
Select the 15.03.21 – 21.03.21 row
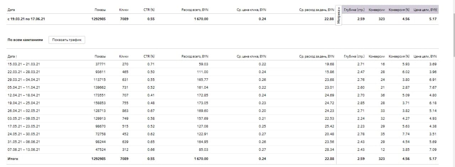click(x=24, y=64)
